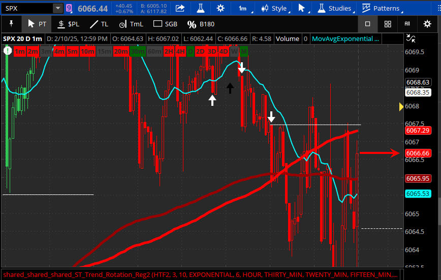
Task: Open the Studies menu
Action: pos(334,8)
